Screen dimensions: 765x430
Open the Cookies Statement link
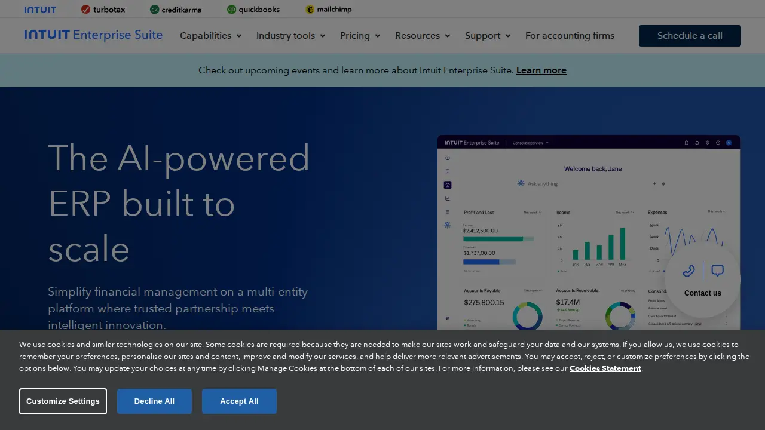(x=605, y=368)
